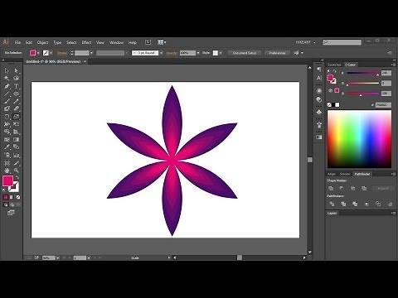
Task: Select the Selection tool arrow
Action: [x=7, y=71]
